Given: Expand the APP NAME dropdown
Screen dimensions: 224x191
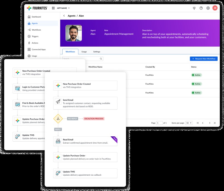Looking at the screenshot, I should click(63, 8).
